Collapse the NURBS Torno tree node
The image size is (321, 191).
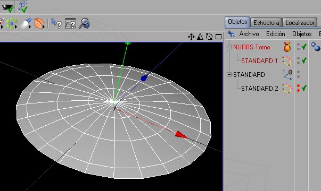(229, 47)
